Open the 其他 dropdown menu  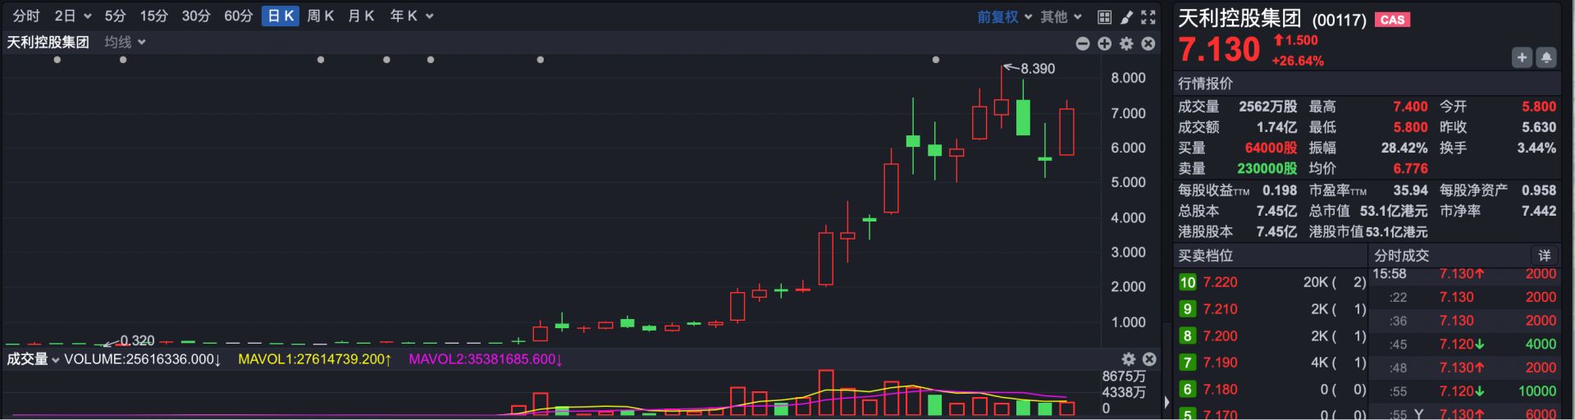tap(1061, 16)
